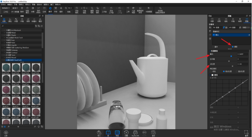Enable the Curve checkbox
Image resolution: width=252 pixels, height=137 pixels.
pyautogui.click(x=212, y=75)
